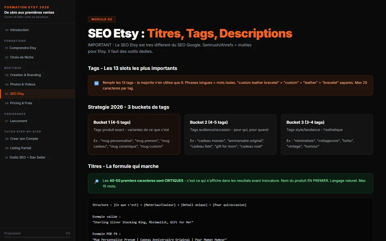Screen dimensions: 386x241
Task: Click the magnifier icon in titles tip
Action: tap(96, 181)
